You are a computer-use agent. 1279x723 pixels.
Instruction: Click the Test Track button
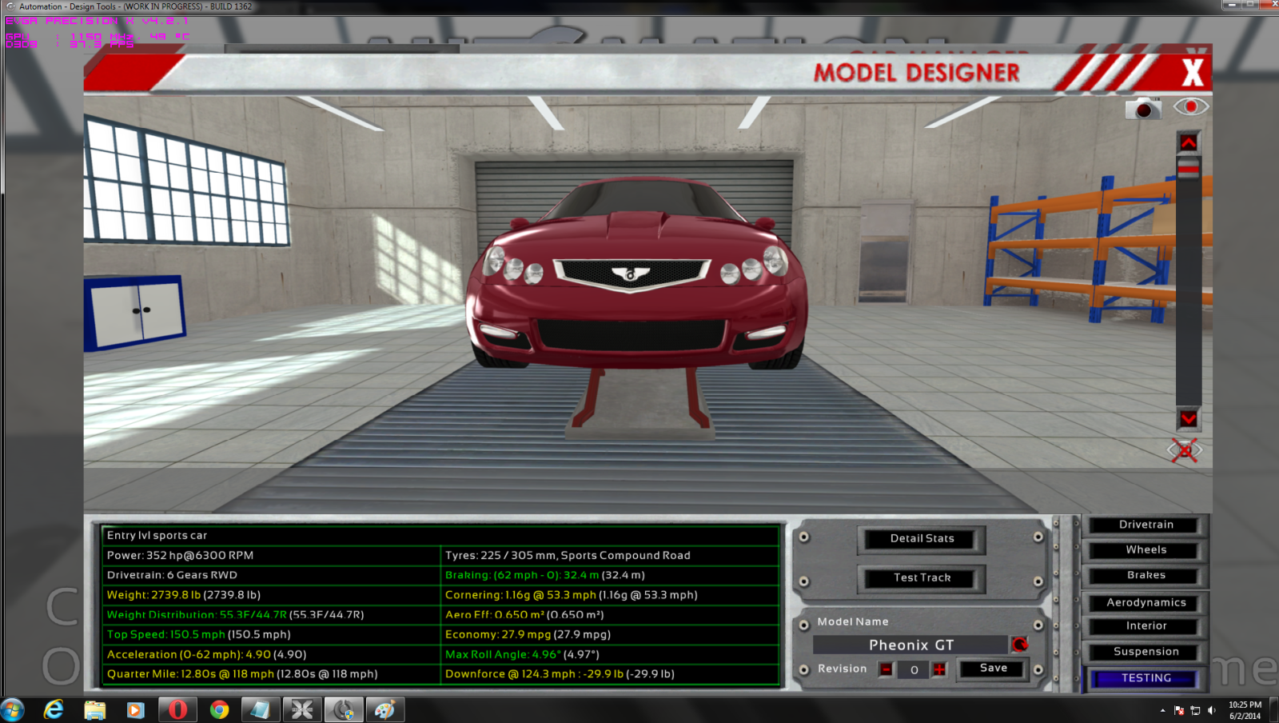922,577
